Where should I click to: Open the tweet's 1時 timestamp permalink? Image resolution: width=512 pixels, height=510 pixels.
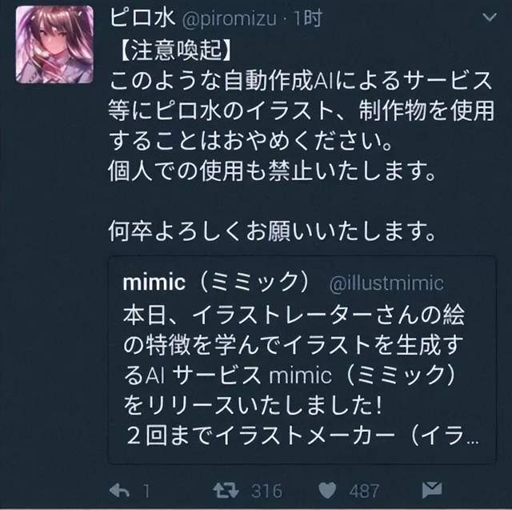coord(307,18)
